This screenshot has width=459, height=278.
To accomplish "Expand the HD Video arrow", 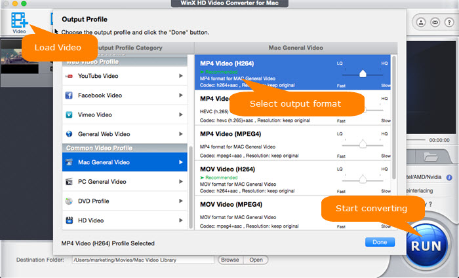I will (x=181, y=220).
